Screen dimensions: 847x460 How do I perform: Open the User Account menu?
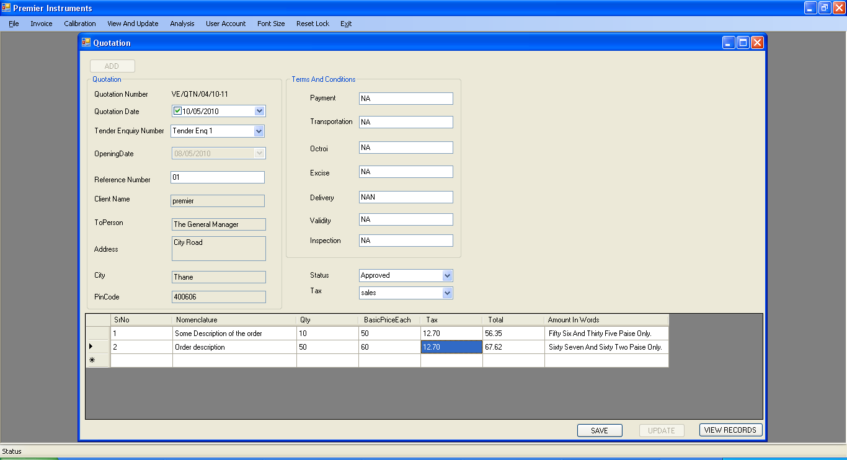pyautogui.click(x=226, y=24)
